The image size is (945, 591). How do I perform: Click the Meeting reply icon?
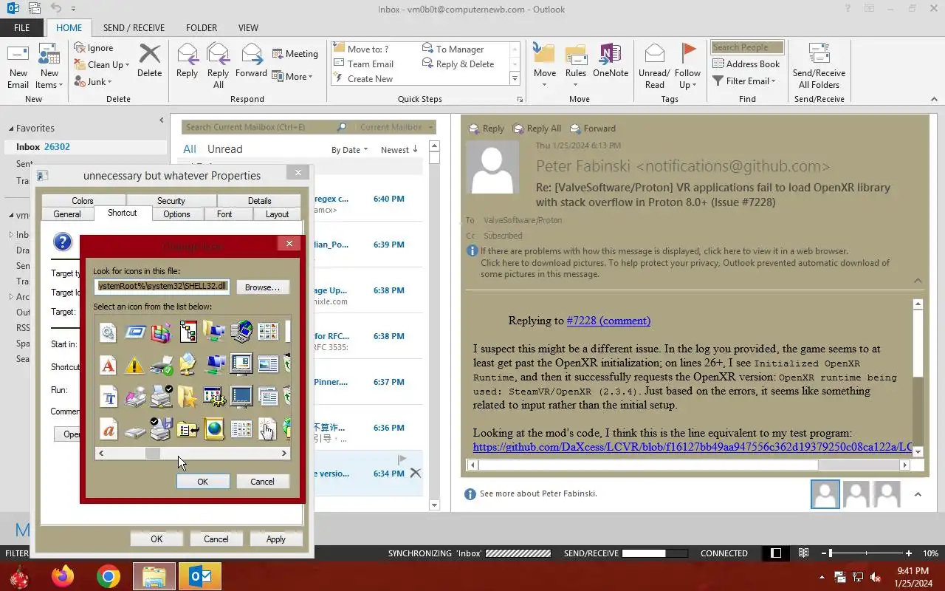point(295,54)
